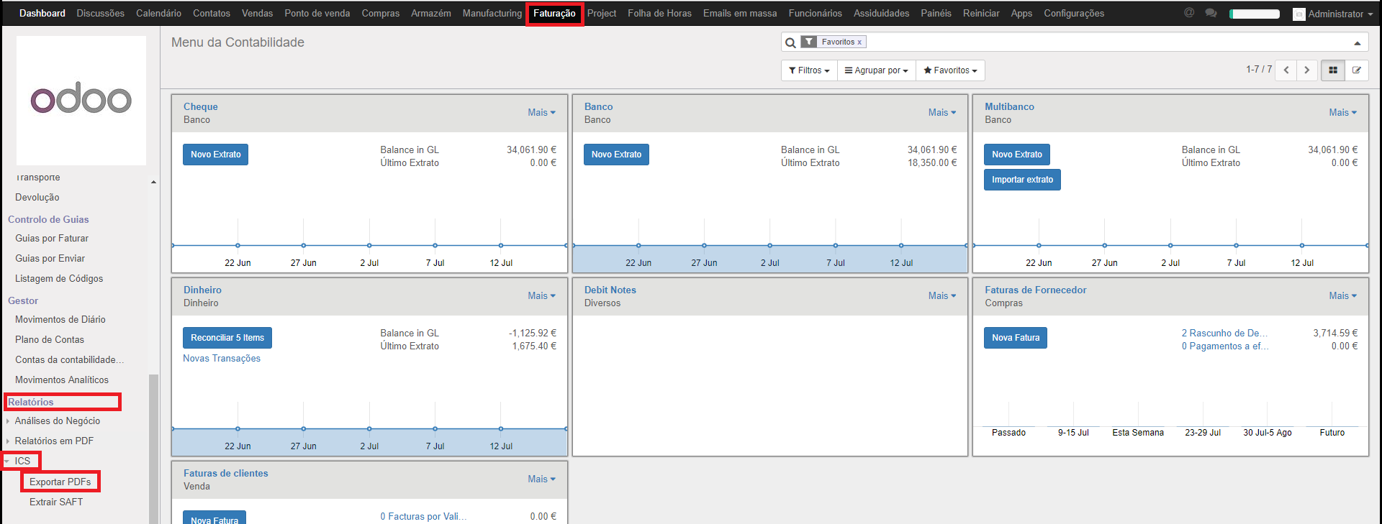Open the Project menu
The image size is (1382, 524).
pos(602,13)
